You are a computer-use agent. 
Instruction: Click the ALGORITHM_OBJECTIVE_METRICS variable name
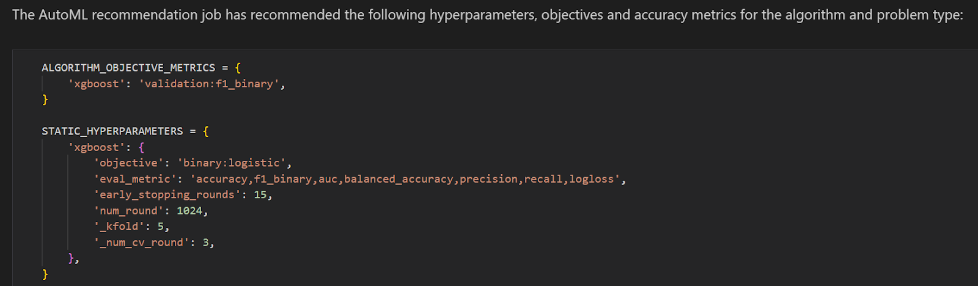(128, 68)
